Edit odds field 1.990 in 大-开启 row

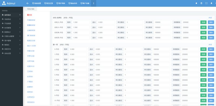[78, 101]
